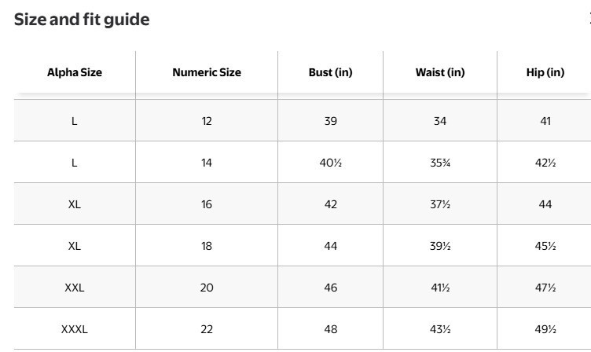
Task: Click the Hip (in) column header
Action: [545, 72]
